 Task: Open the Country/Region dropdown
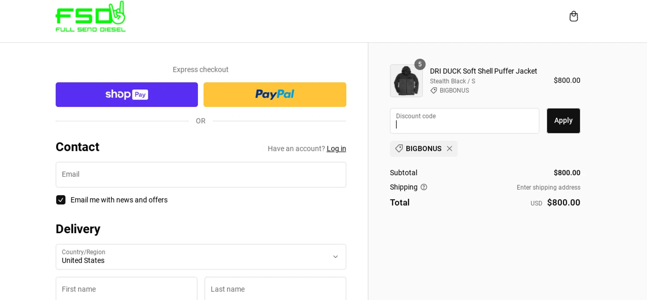tap(201, 257)
